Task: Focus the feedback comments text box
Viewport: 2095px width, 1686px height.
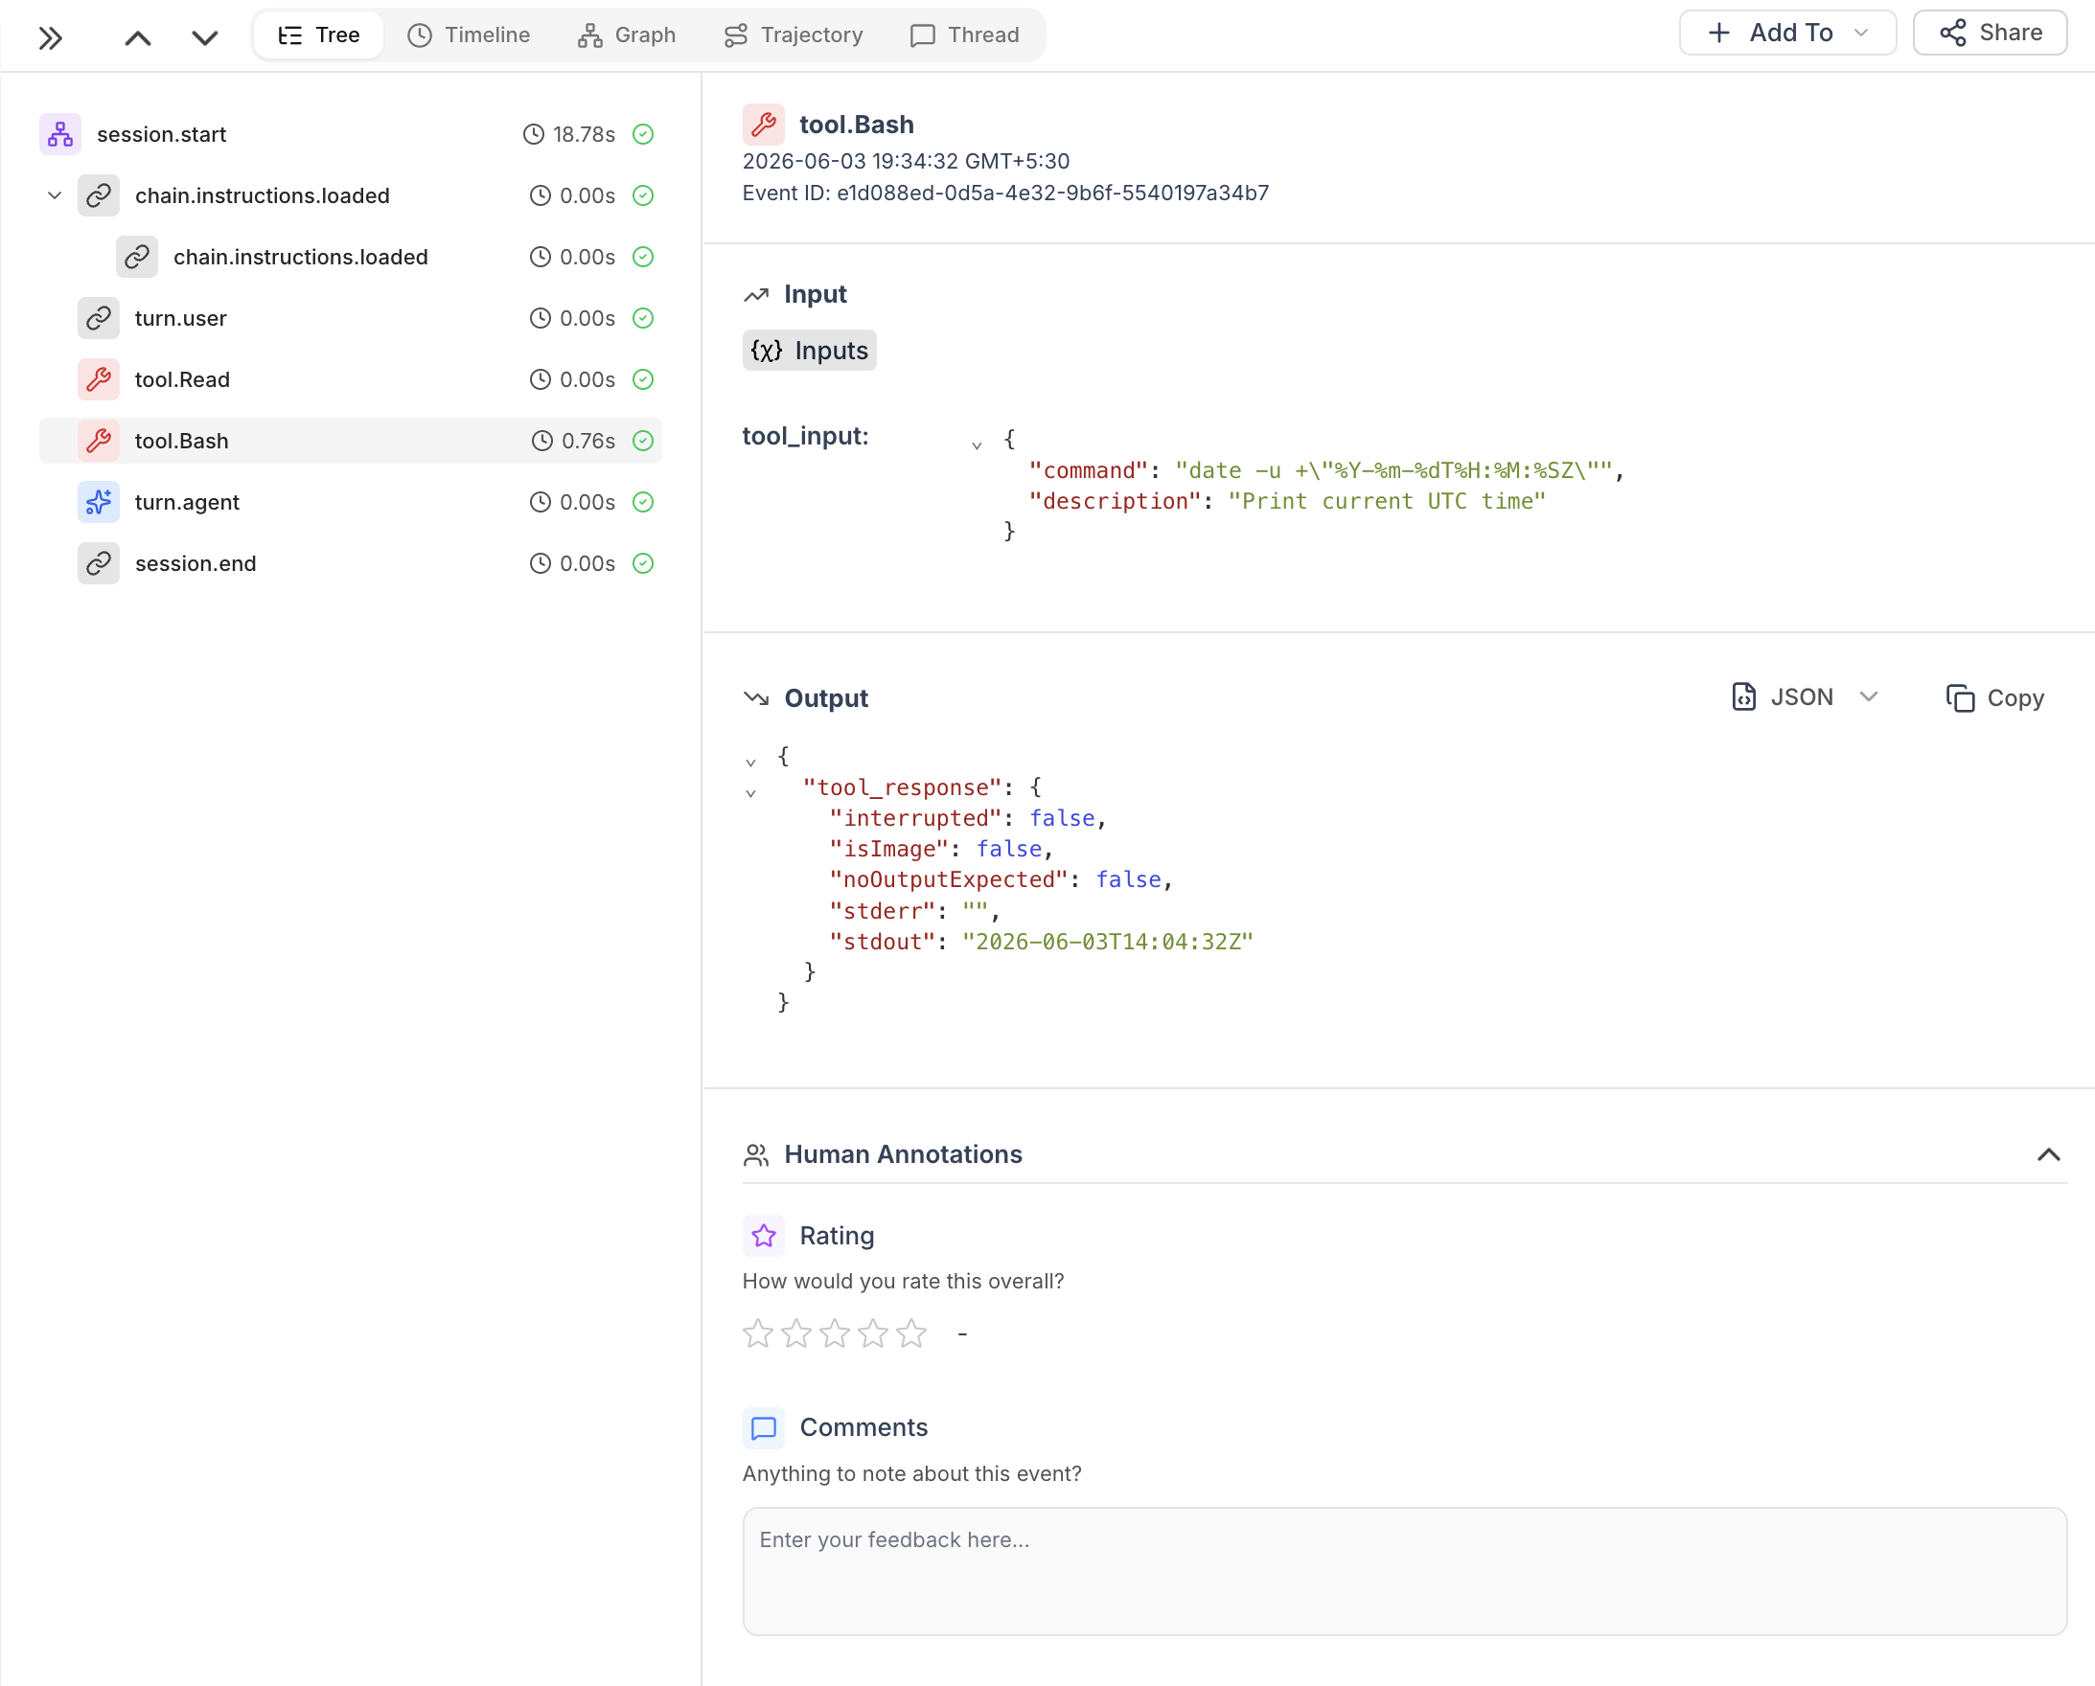Action: point(1404,1570)
